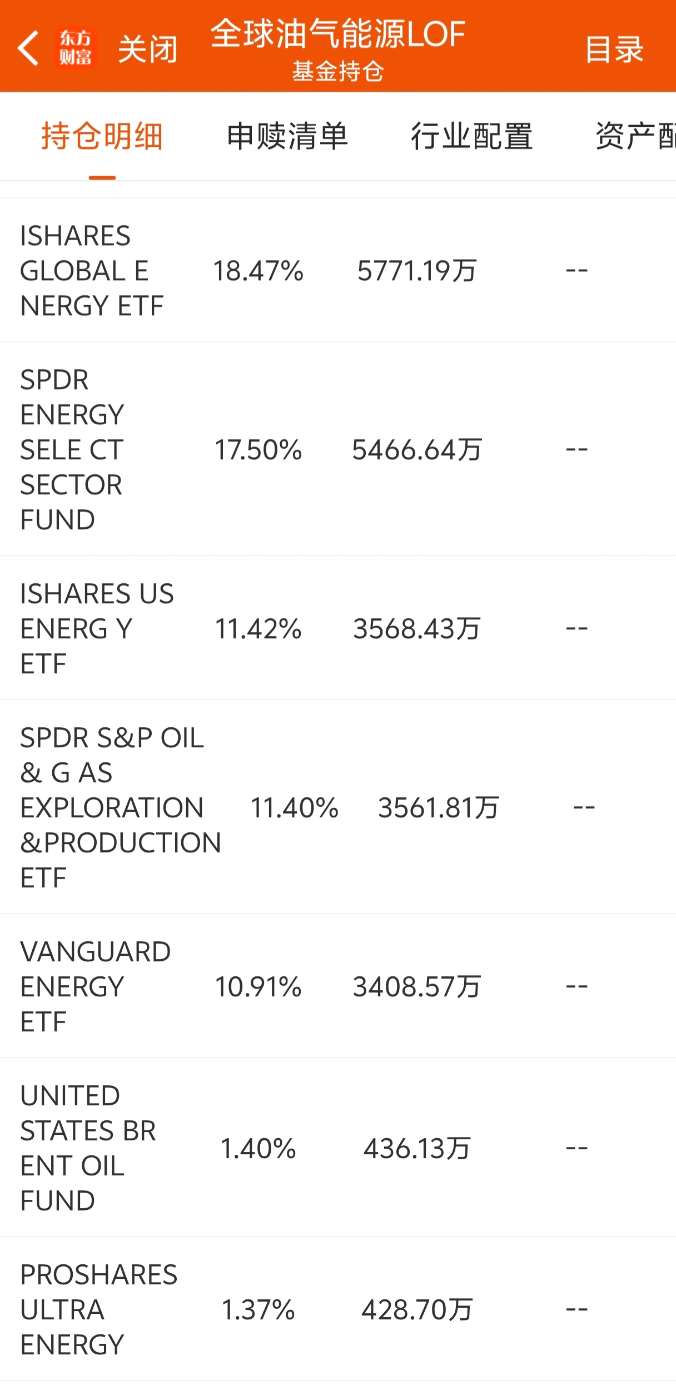Image resolution: width=676 pixels, height=1390 pixels.
Task: Tap the back arrow icon
Action: click(x=28, y=48)
